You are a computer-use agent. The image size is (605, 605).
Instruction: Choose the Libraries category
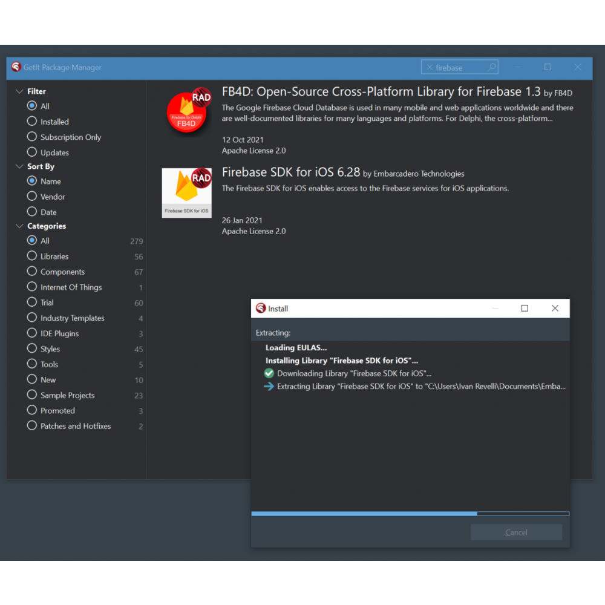(x=32, y=256)
